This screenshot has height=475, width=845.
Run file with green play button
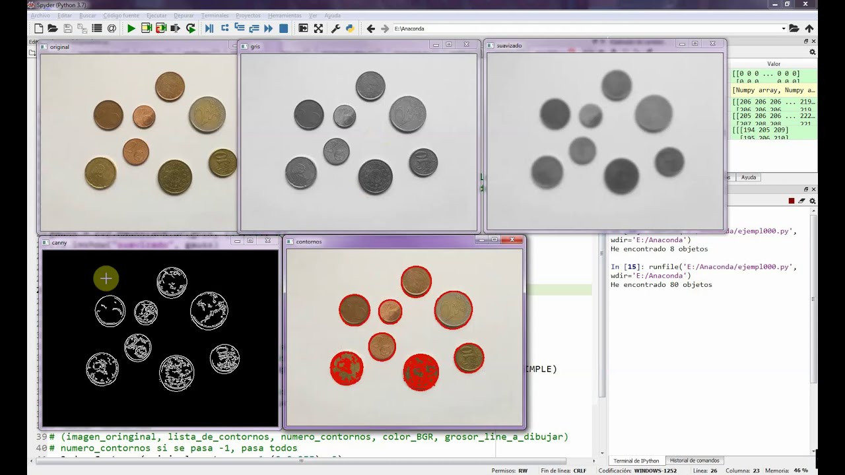(131, 28)
